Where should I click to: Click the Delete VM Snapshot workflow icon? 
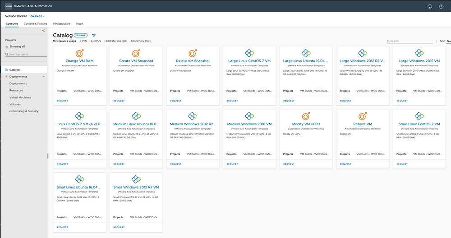pos(193,53)
